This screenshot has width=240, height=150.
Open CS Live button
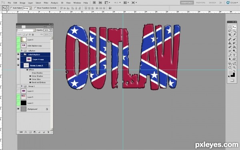[x=232, y=3]
